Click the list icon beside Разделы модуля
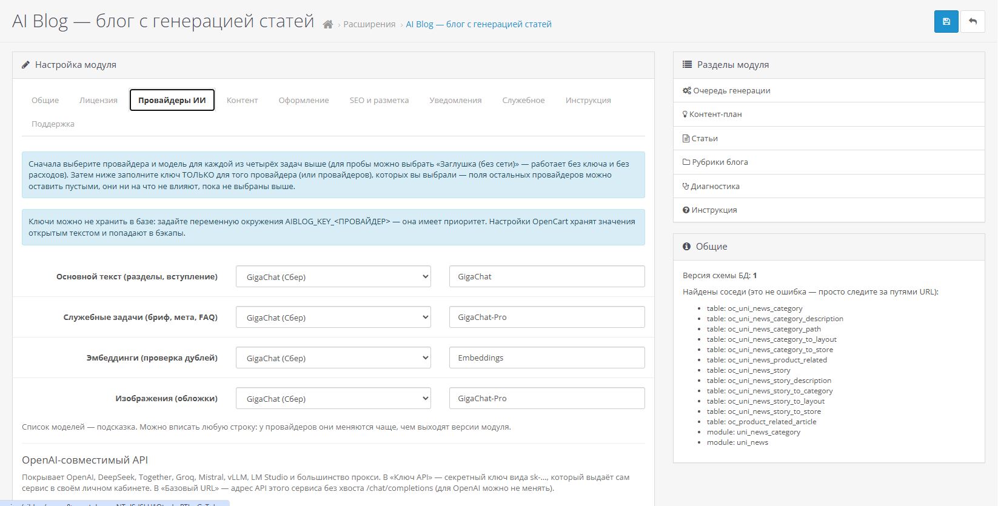998x506 pixels. point(687,64)
